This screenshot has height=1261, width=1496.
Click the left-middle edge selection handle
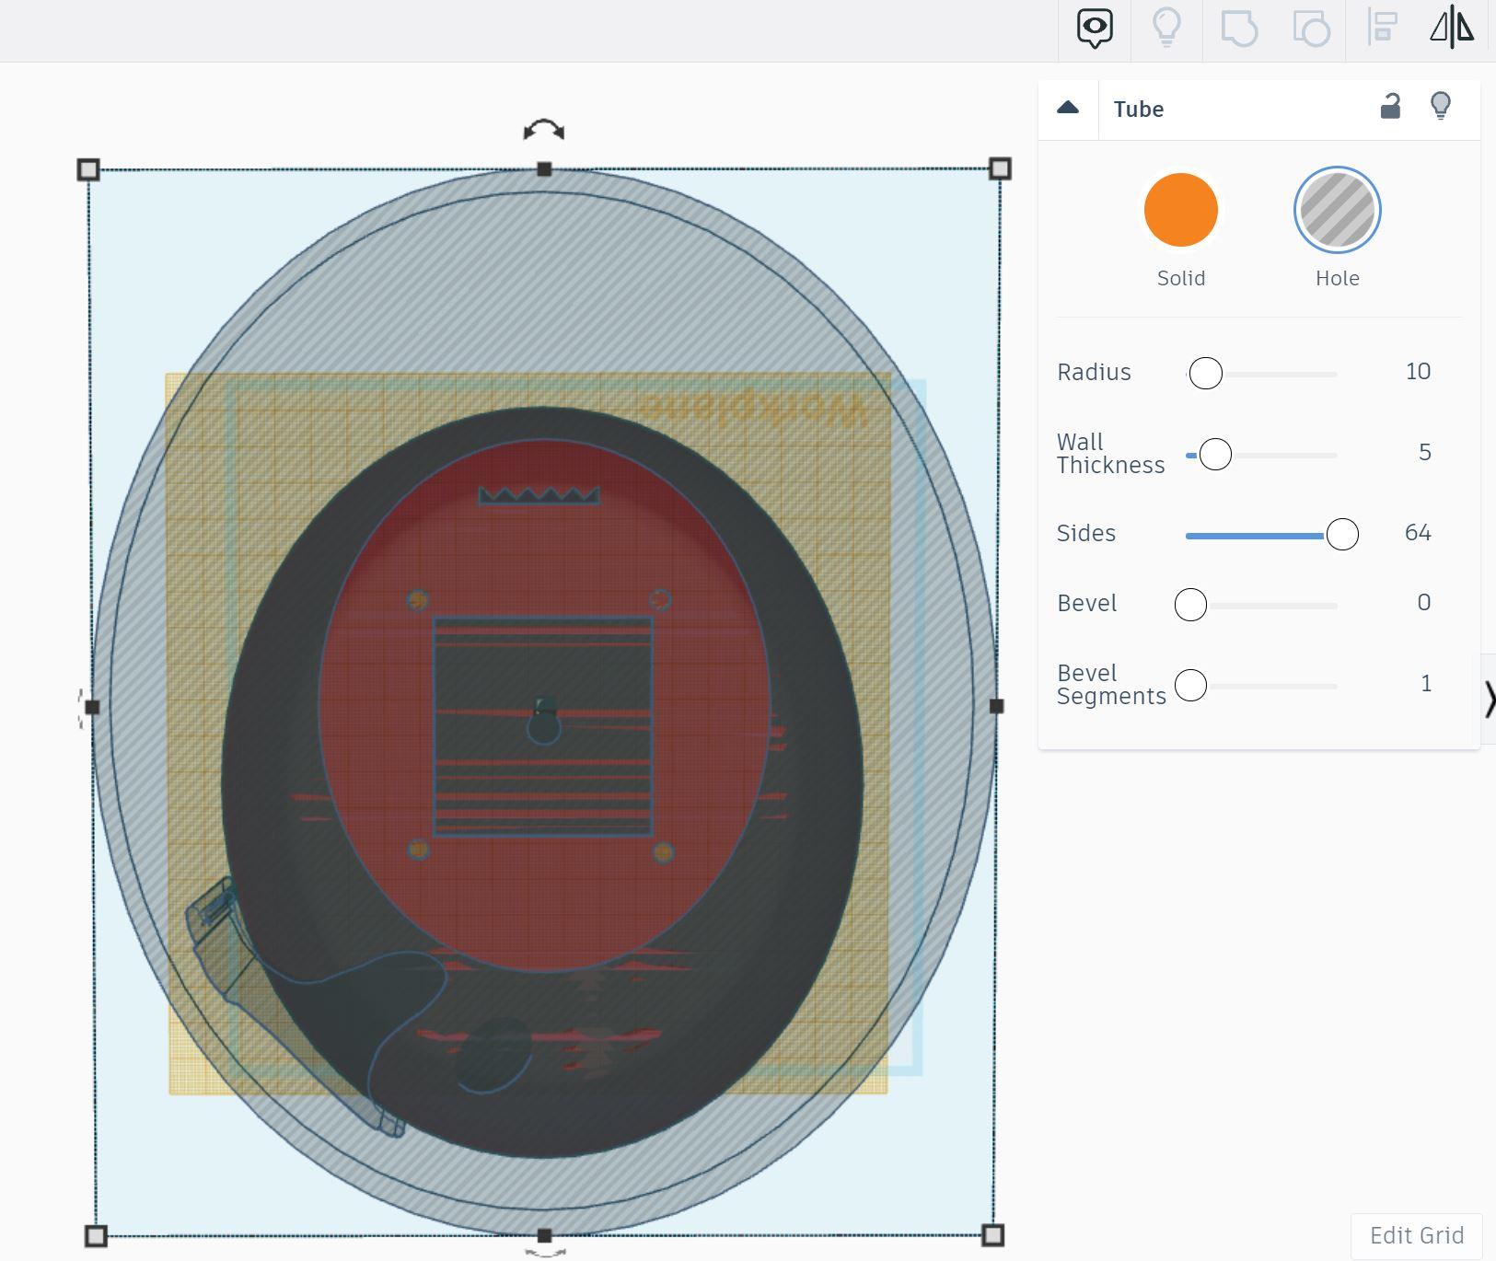92,707
